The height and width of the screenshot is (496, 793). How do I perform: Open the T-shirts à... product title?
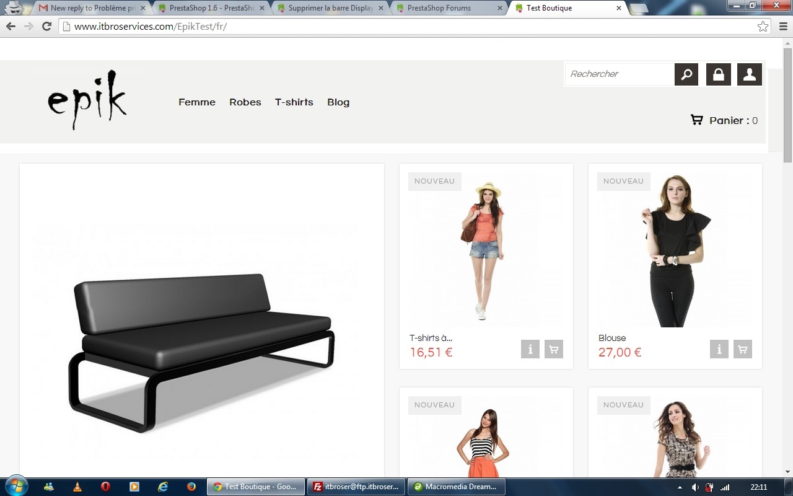431,338
